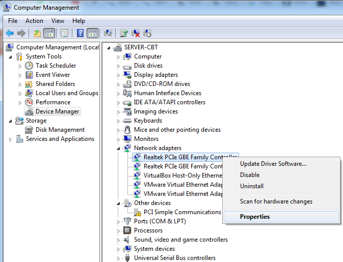
Task: Click the Performance icon
Action: tap(29, 102)
